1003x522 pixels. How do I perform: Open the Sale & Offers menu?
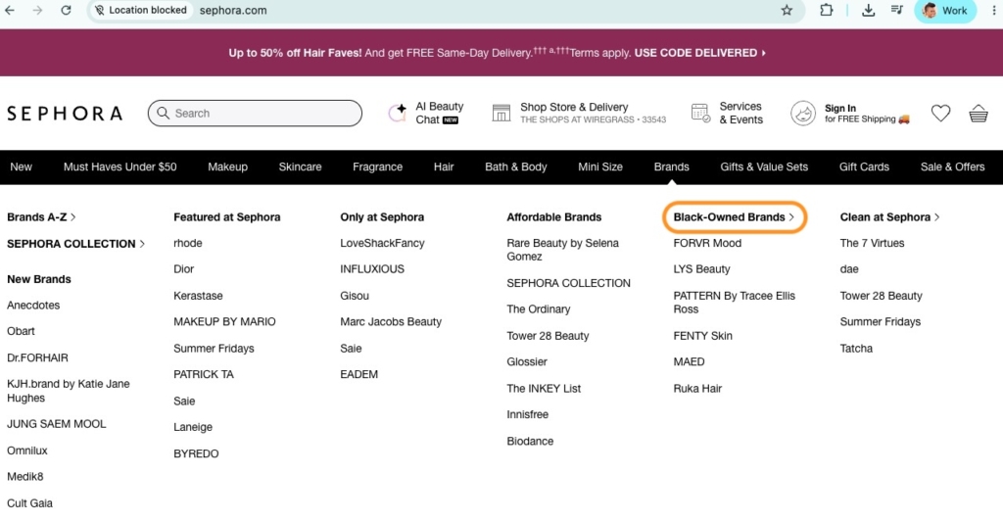(x=952, y=166)
